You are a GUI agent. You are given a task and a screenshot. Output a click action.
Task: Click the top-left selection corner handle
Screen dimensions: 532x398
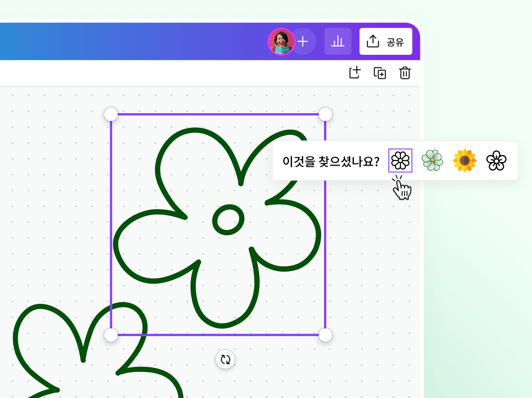point(111,114)
